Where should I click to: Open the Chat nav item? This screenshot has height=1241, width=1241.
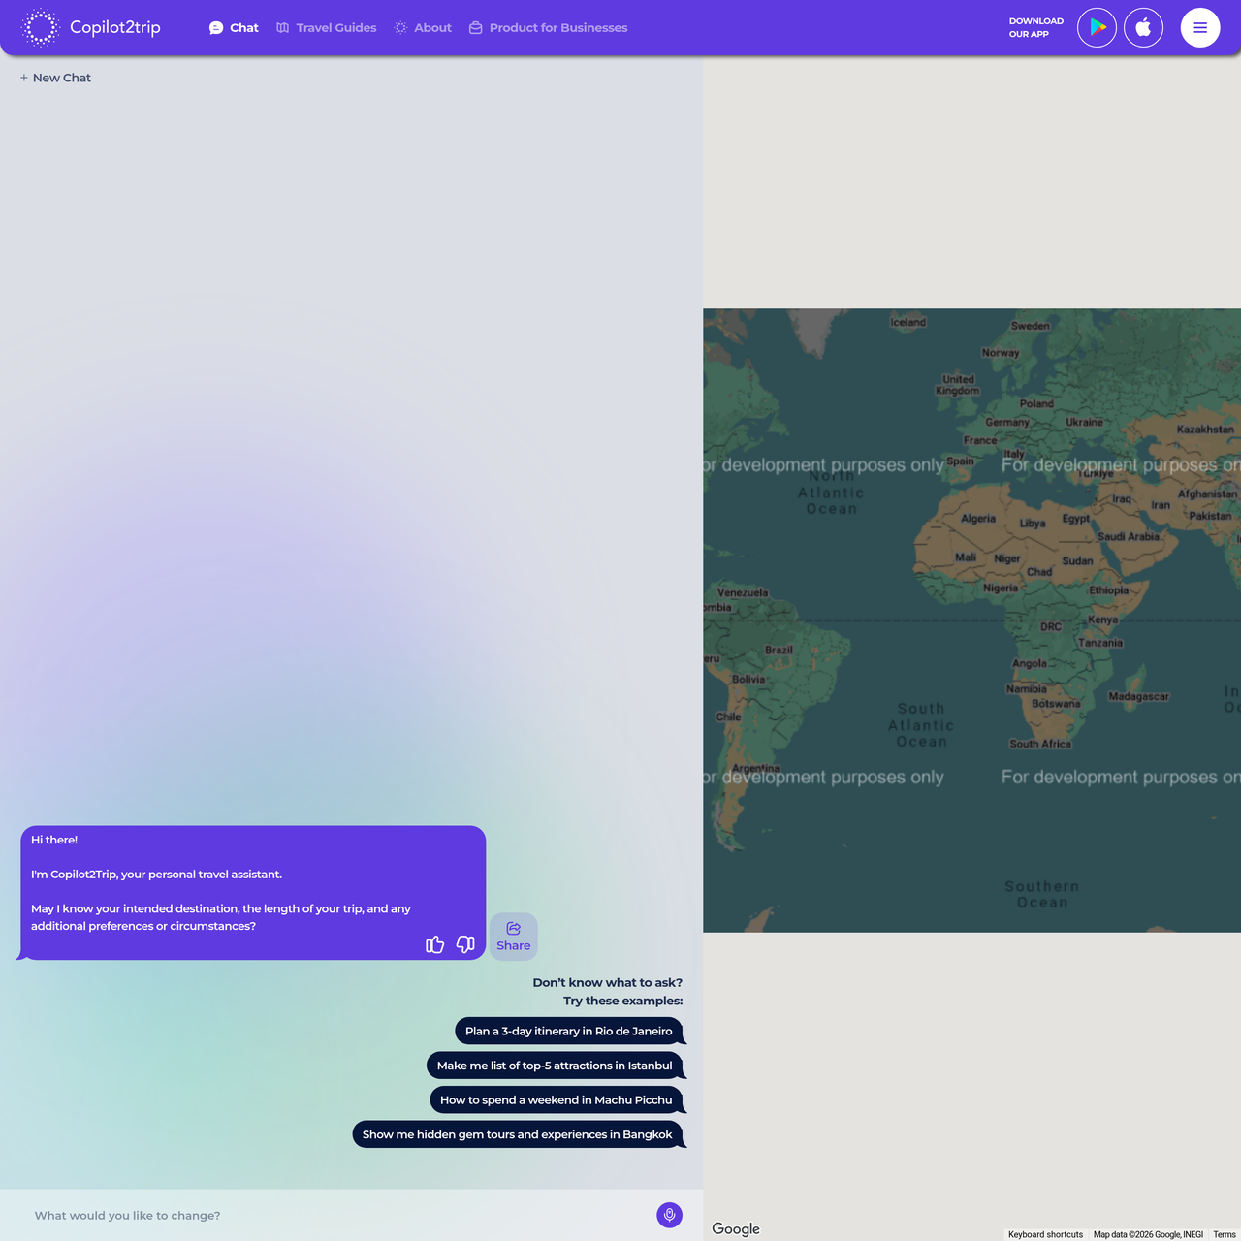tap(234, 28)
